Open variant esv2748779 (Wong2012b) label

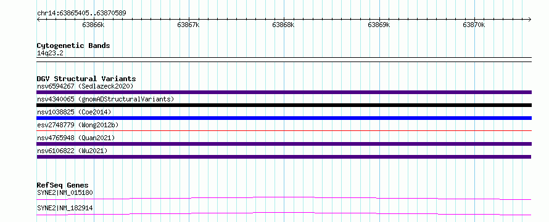click(77, 125)
